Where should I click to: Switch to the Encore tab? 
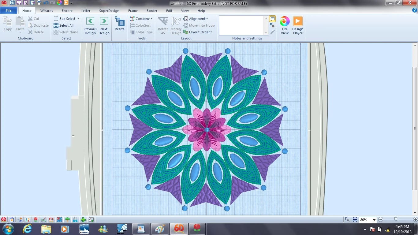[67, 11]
